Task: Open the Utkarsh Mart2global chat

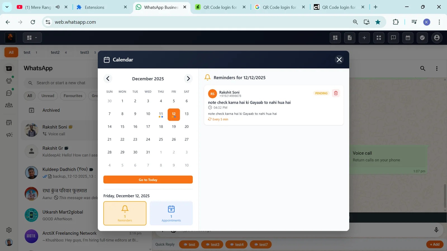Action: (x=60, y=215)
